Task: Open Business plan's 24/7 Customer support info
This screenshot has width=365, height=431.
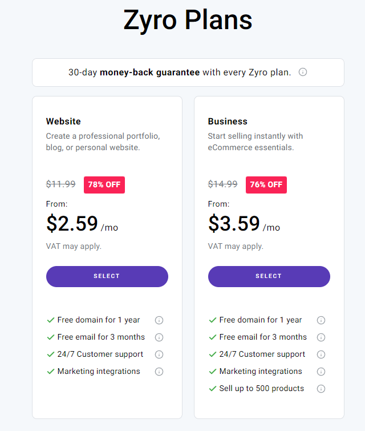Action: (x=321, y=355)
